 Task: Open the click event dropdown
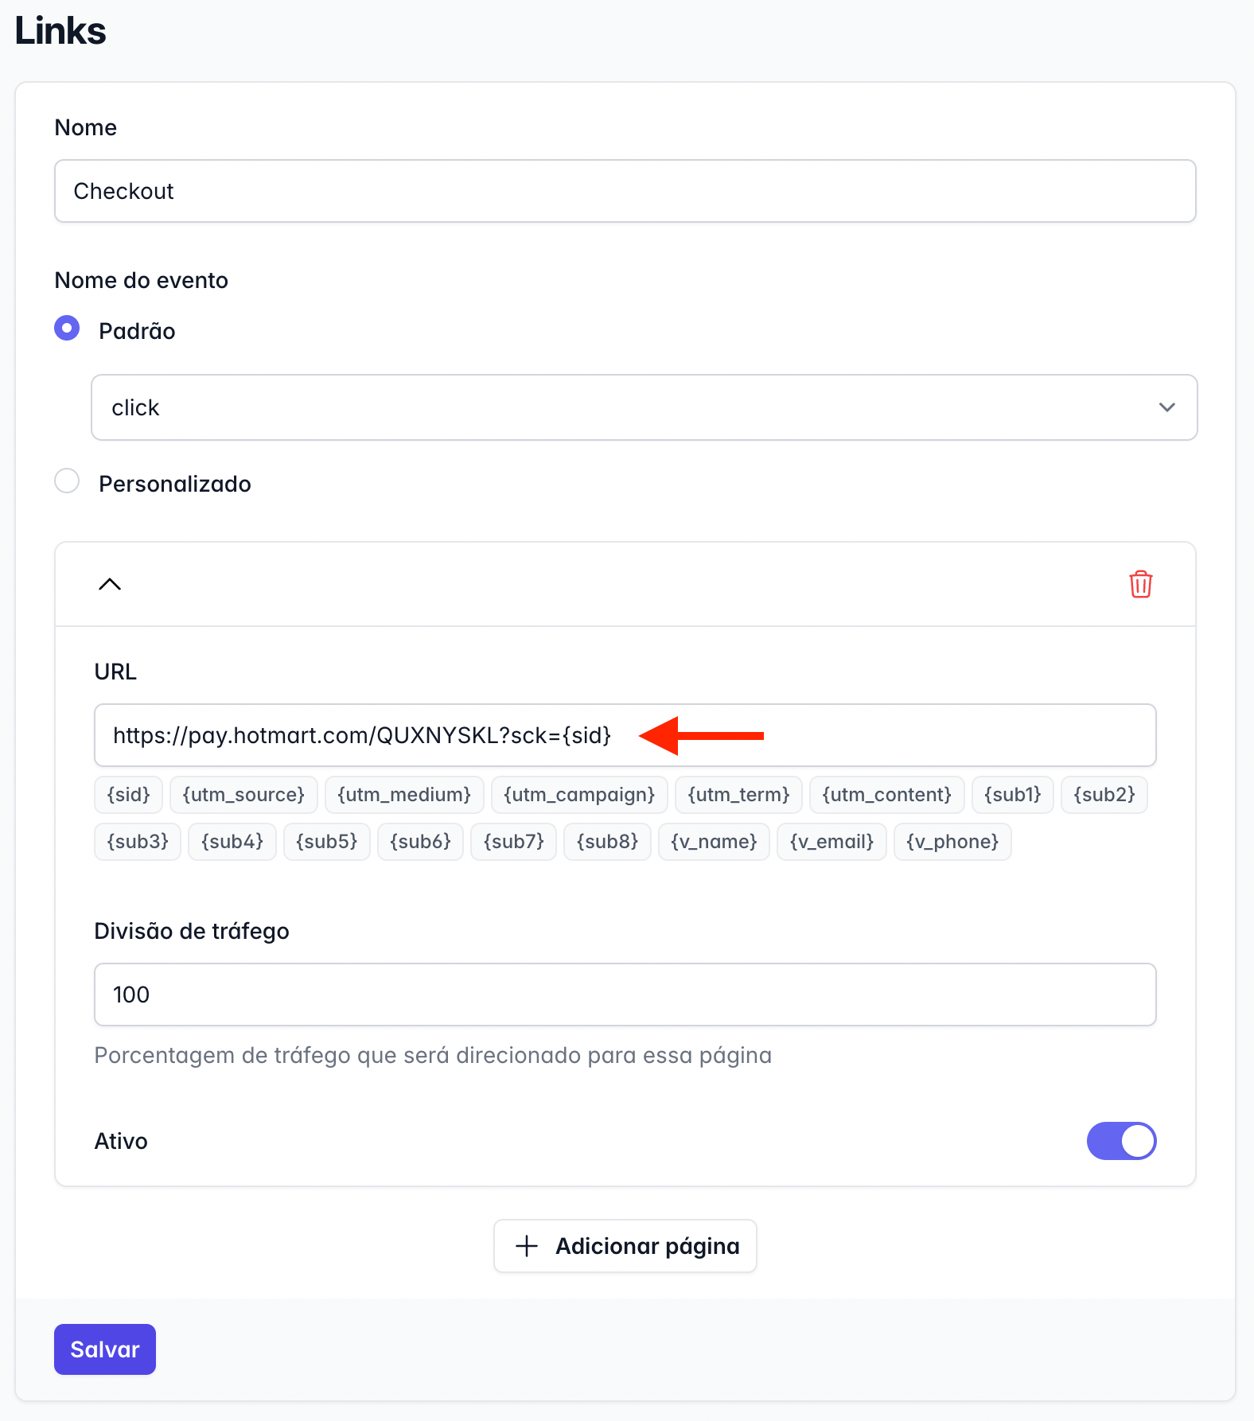point(645,407)
